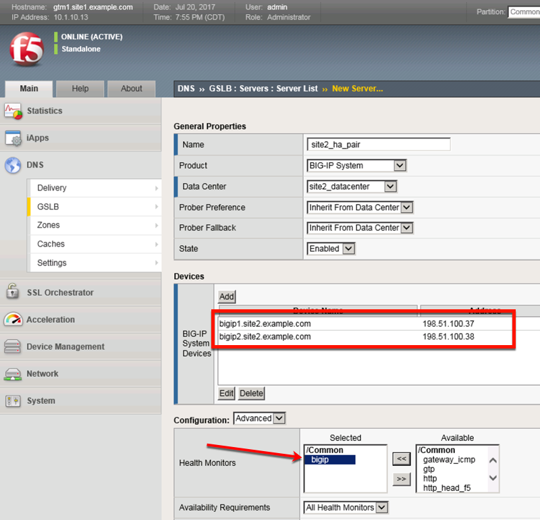Image resolution: width=540 pixels, height=520 pixels.
Task: Click inside the Name input field
Action: (379, 145)
